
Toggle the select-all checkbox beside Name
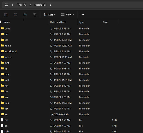click(1, 22)
